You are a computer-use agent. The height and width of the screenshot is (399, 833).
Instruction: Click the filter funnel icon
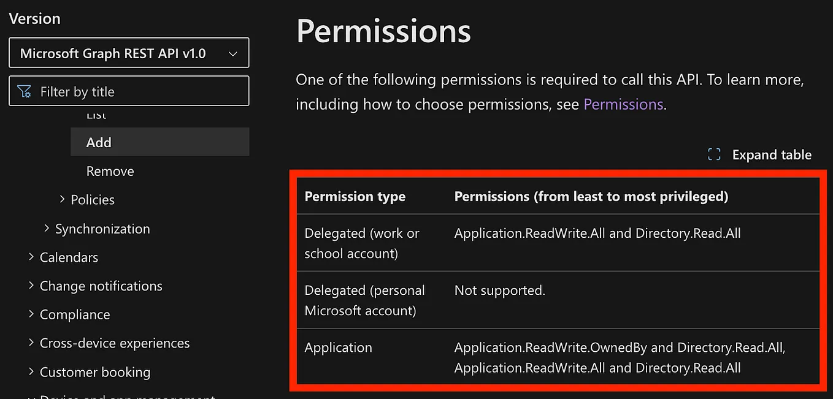pos(23,90)
